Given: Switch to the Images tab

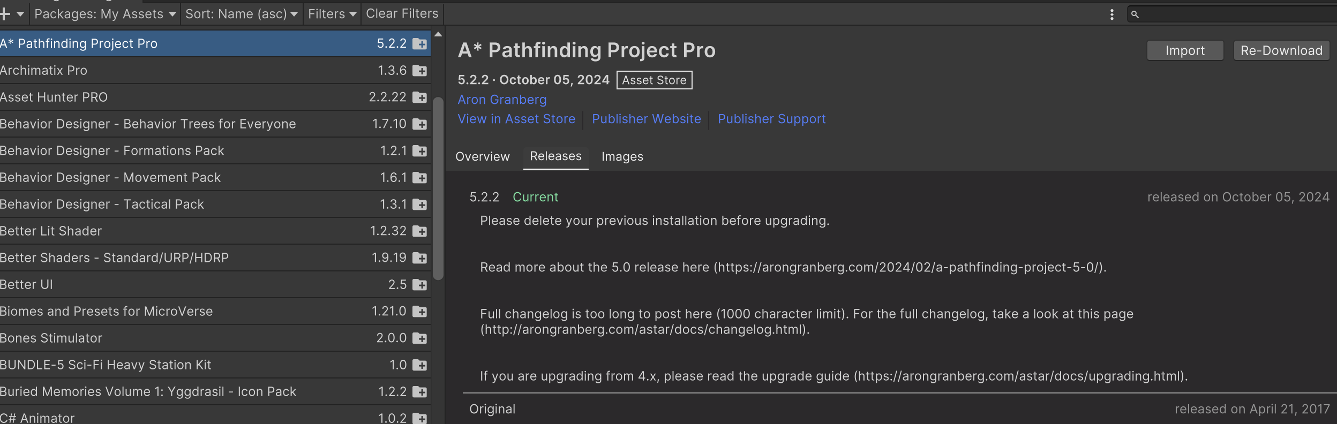Looking at the screenshot, I should point(622,157).
